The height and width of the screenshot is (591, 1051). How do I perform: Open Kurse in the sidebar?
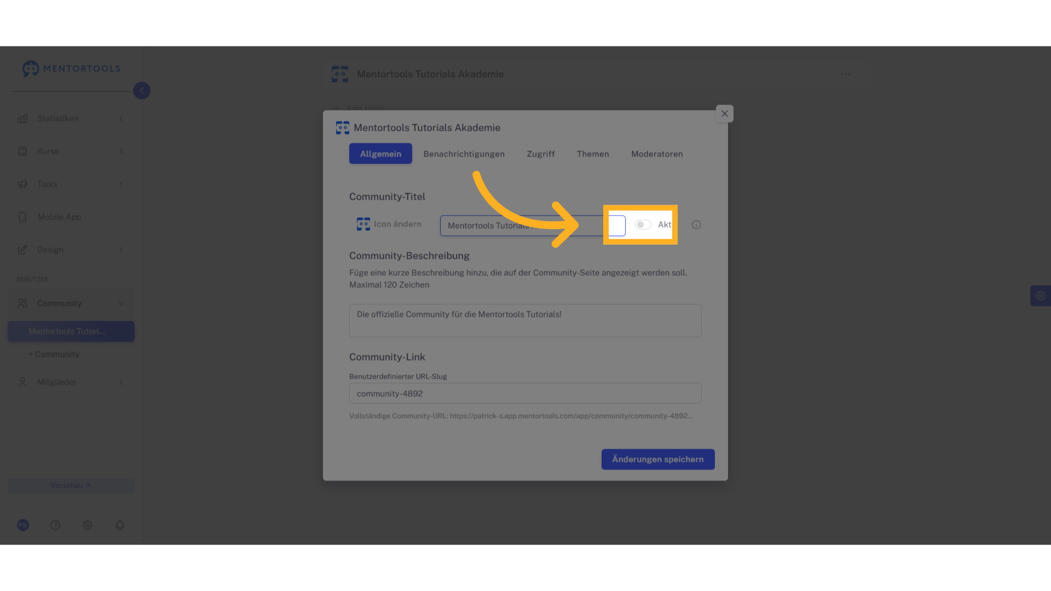pos(48,152)
